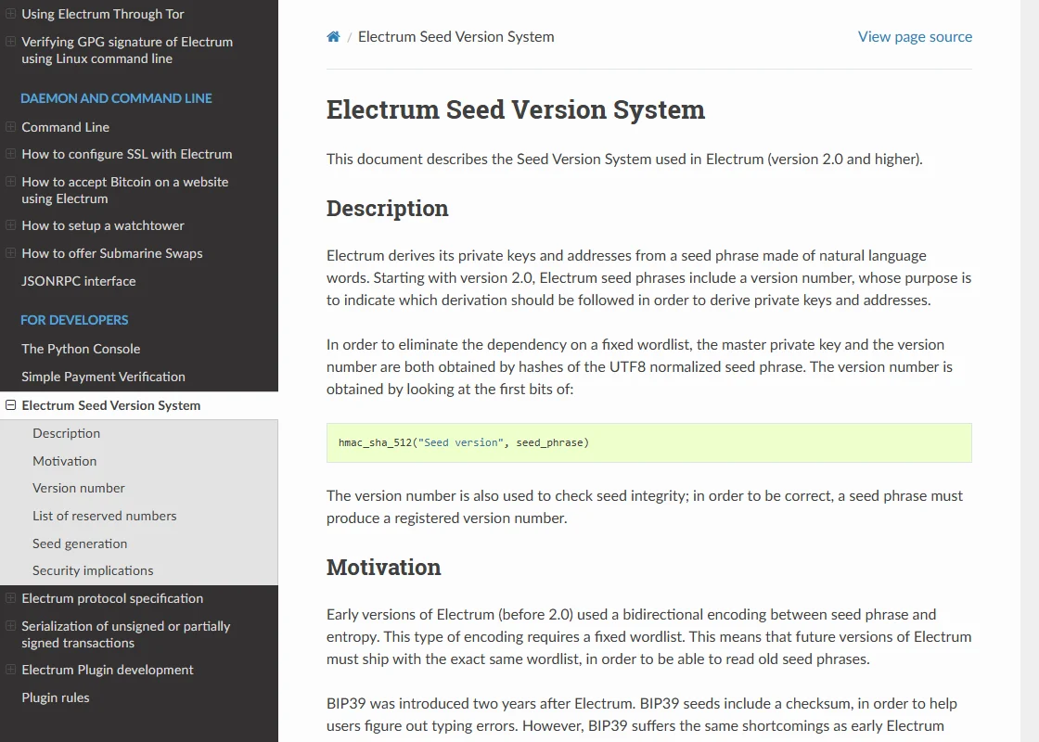This screenshot has height=742, width=1039.
Task: Open Using Electrum Through Tor page
Action: click(103, 14)
